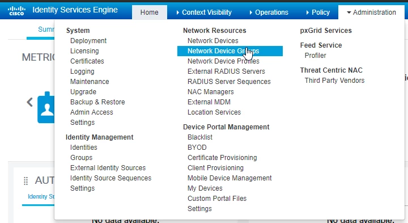Open Custom Portal Files

coord(217,198)
